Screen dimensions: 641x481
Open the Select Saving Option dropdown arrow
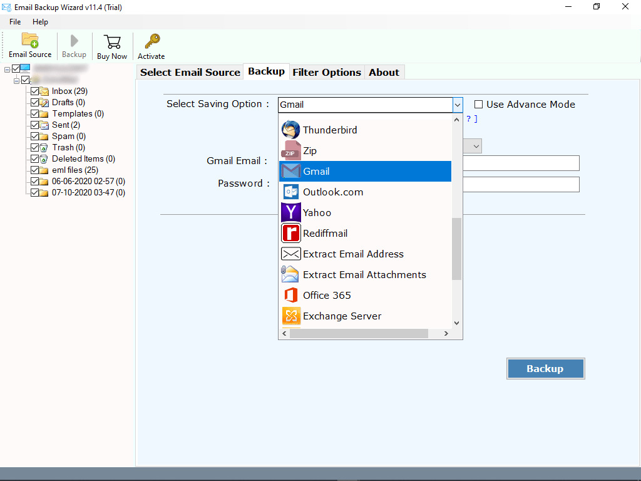(x=457, y=105)
